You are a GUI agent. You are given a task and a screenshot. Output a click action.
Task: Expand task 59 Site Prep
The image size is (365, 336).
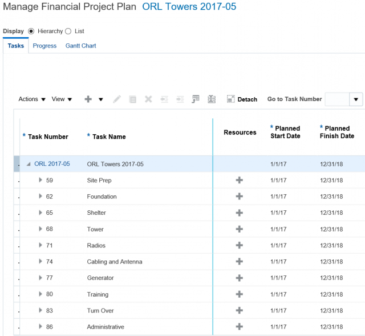pos(40,180)
